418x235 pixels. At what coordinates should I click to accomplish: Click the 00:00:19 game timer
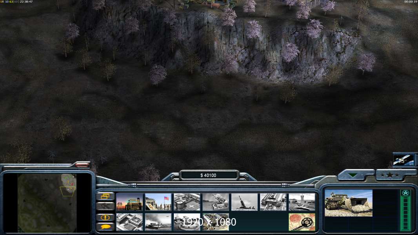[x=411, y=2]
